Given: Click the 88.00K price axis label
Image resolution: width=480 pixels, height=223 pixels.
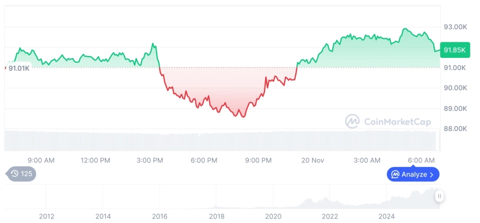Looking at the screenshot, I should (x=455, y=128).
